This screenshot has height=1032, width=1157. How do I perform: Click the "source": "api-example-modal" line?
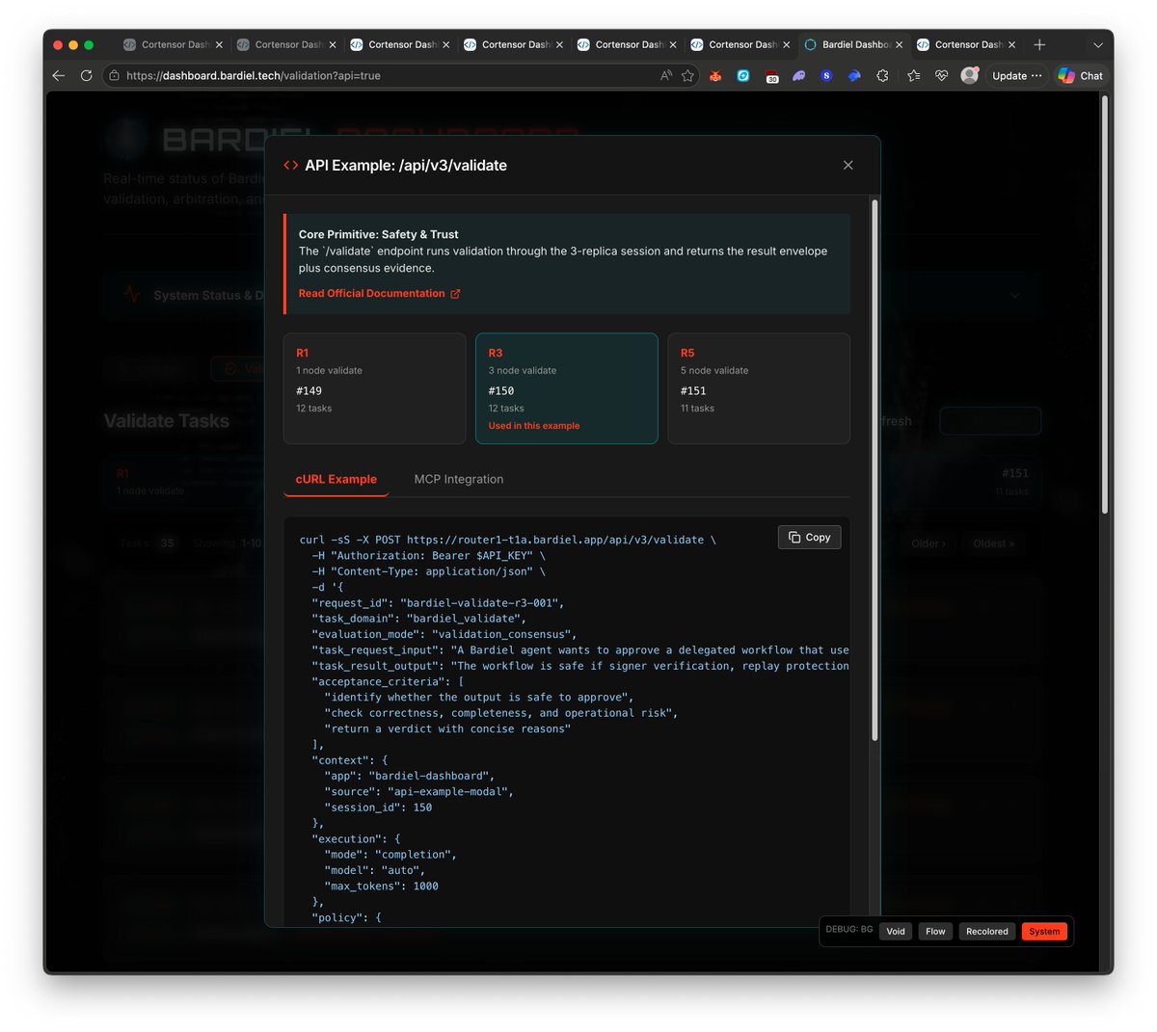pyautogui.click(x=418, y=792)
